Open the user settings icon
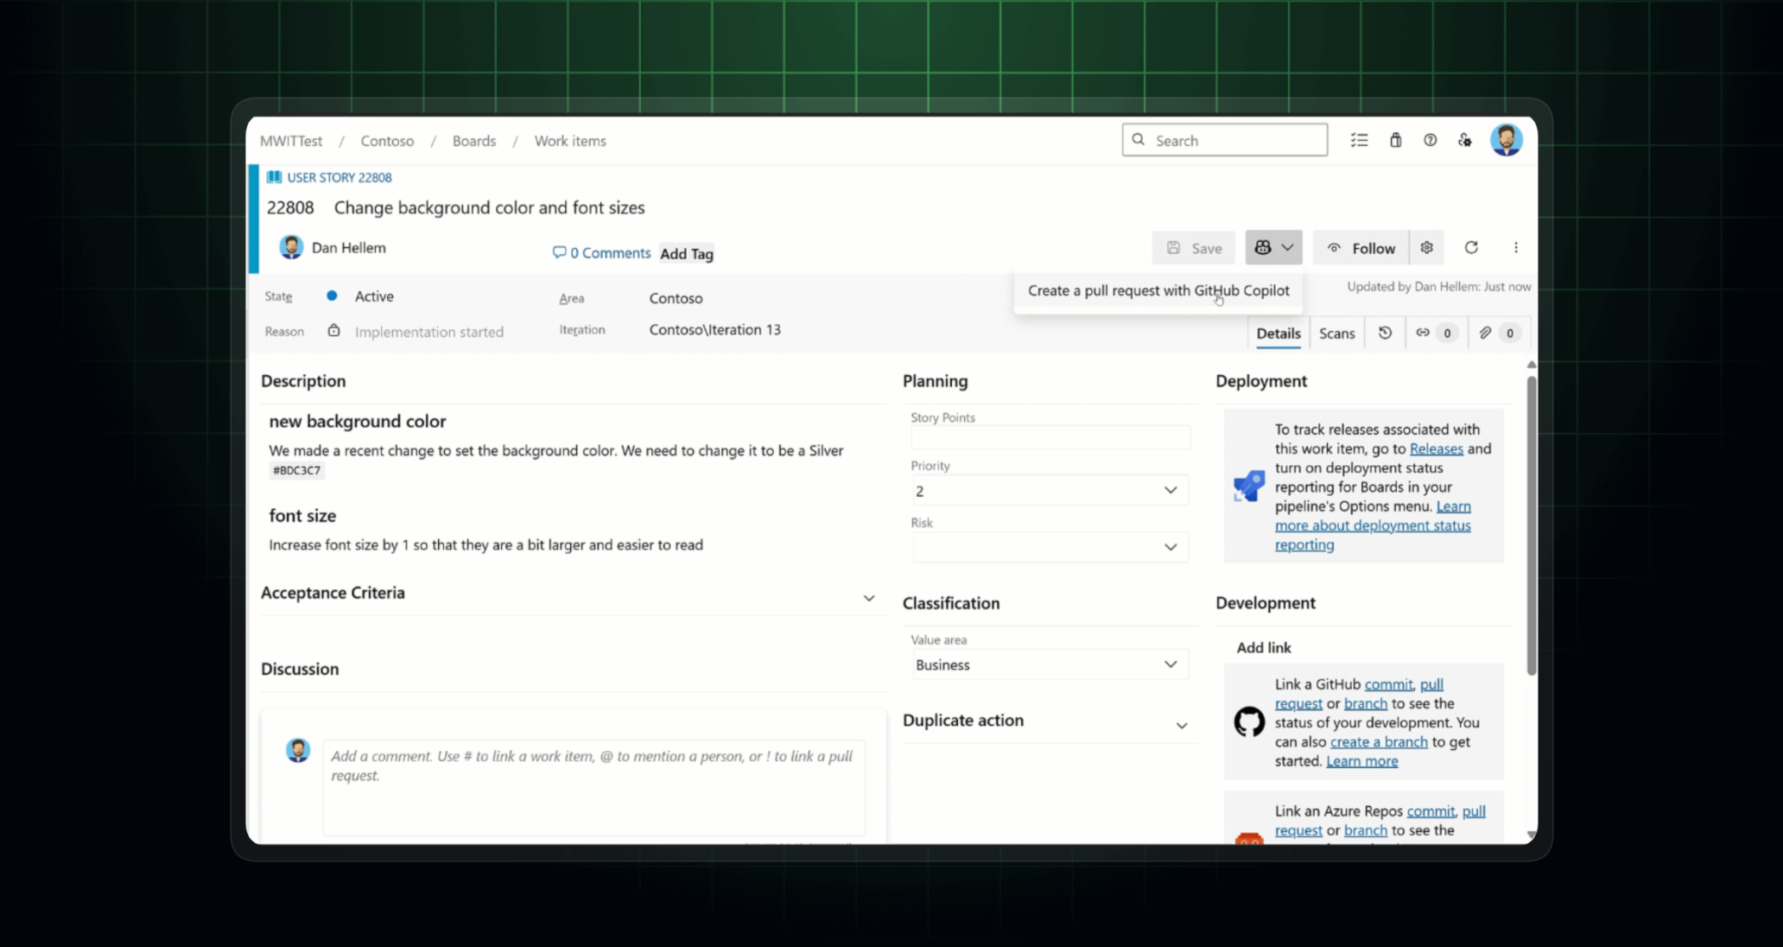Image resolution: width=1783 pixels, height=947 pixels. pyautogui.click(x=1464, y=140)
